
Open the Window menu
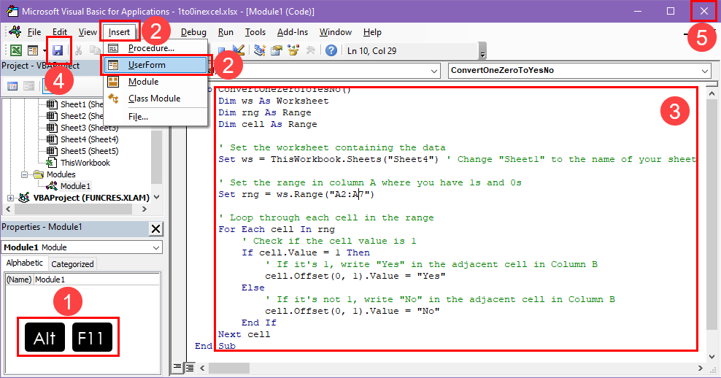coord(336,32)
